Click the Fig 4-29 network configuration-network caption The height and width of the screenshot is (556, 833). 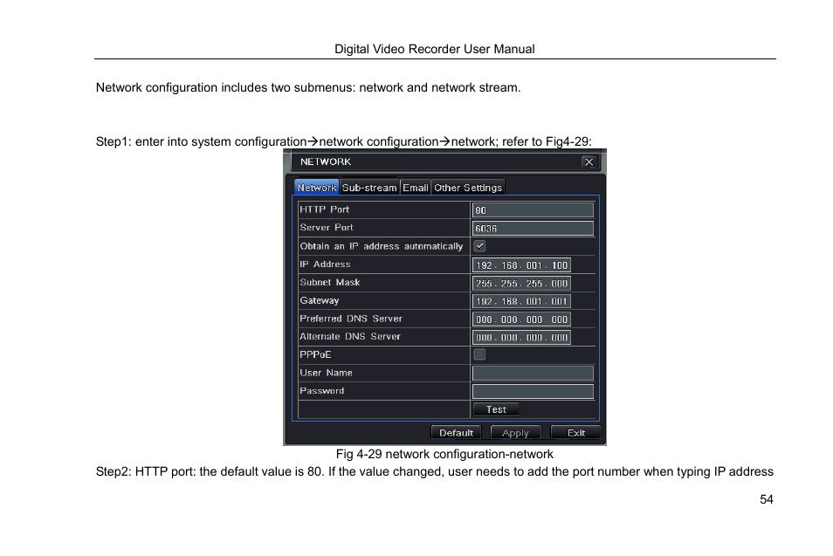444,454
